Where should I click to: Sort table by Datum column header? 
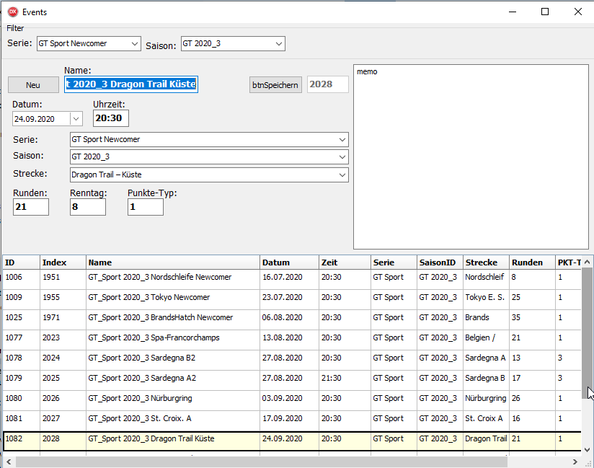(x=288, y=262)
